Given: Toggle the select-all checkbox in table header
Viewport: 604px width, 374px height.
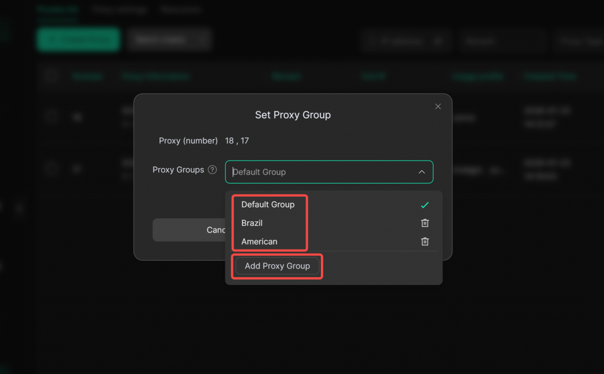Looking at the screenshot, I should click(x=52, y=76).
